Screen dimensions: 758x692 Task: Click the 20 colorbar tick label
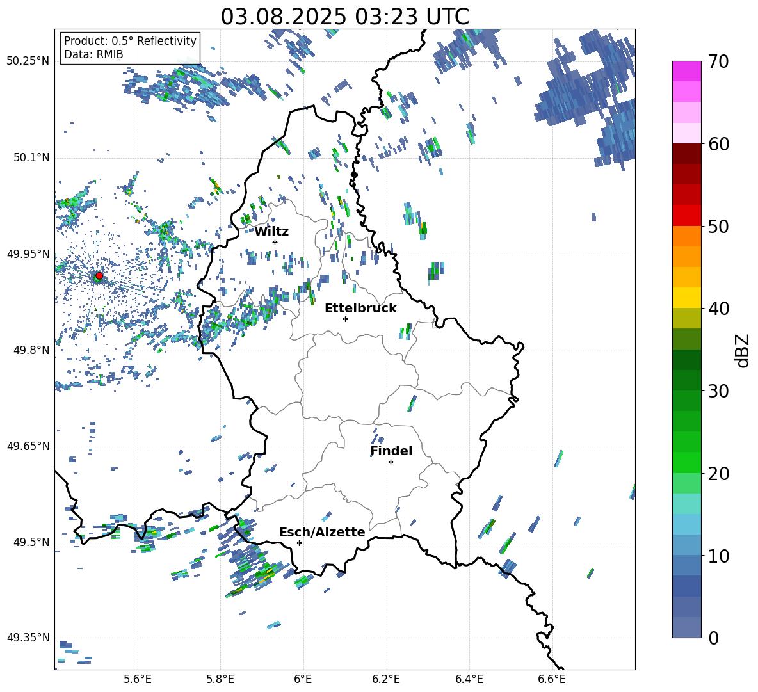719,474
